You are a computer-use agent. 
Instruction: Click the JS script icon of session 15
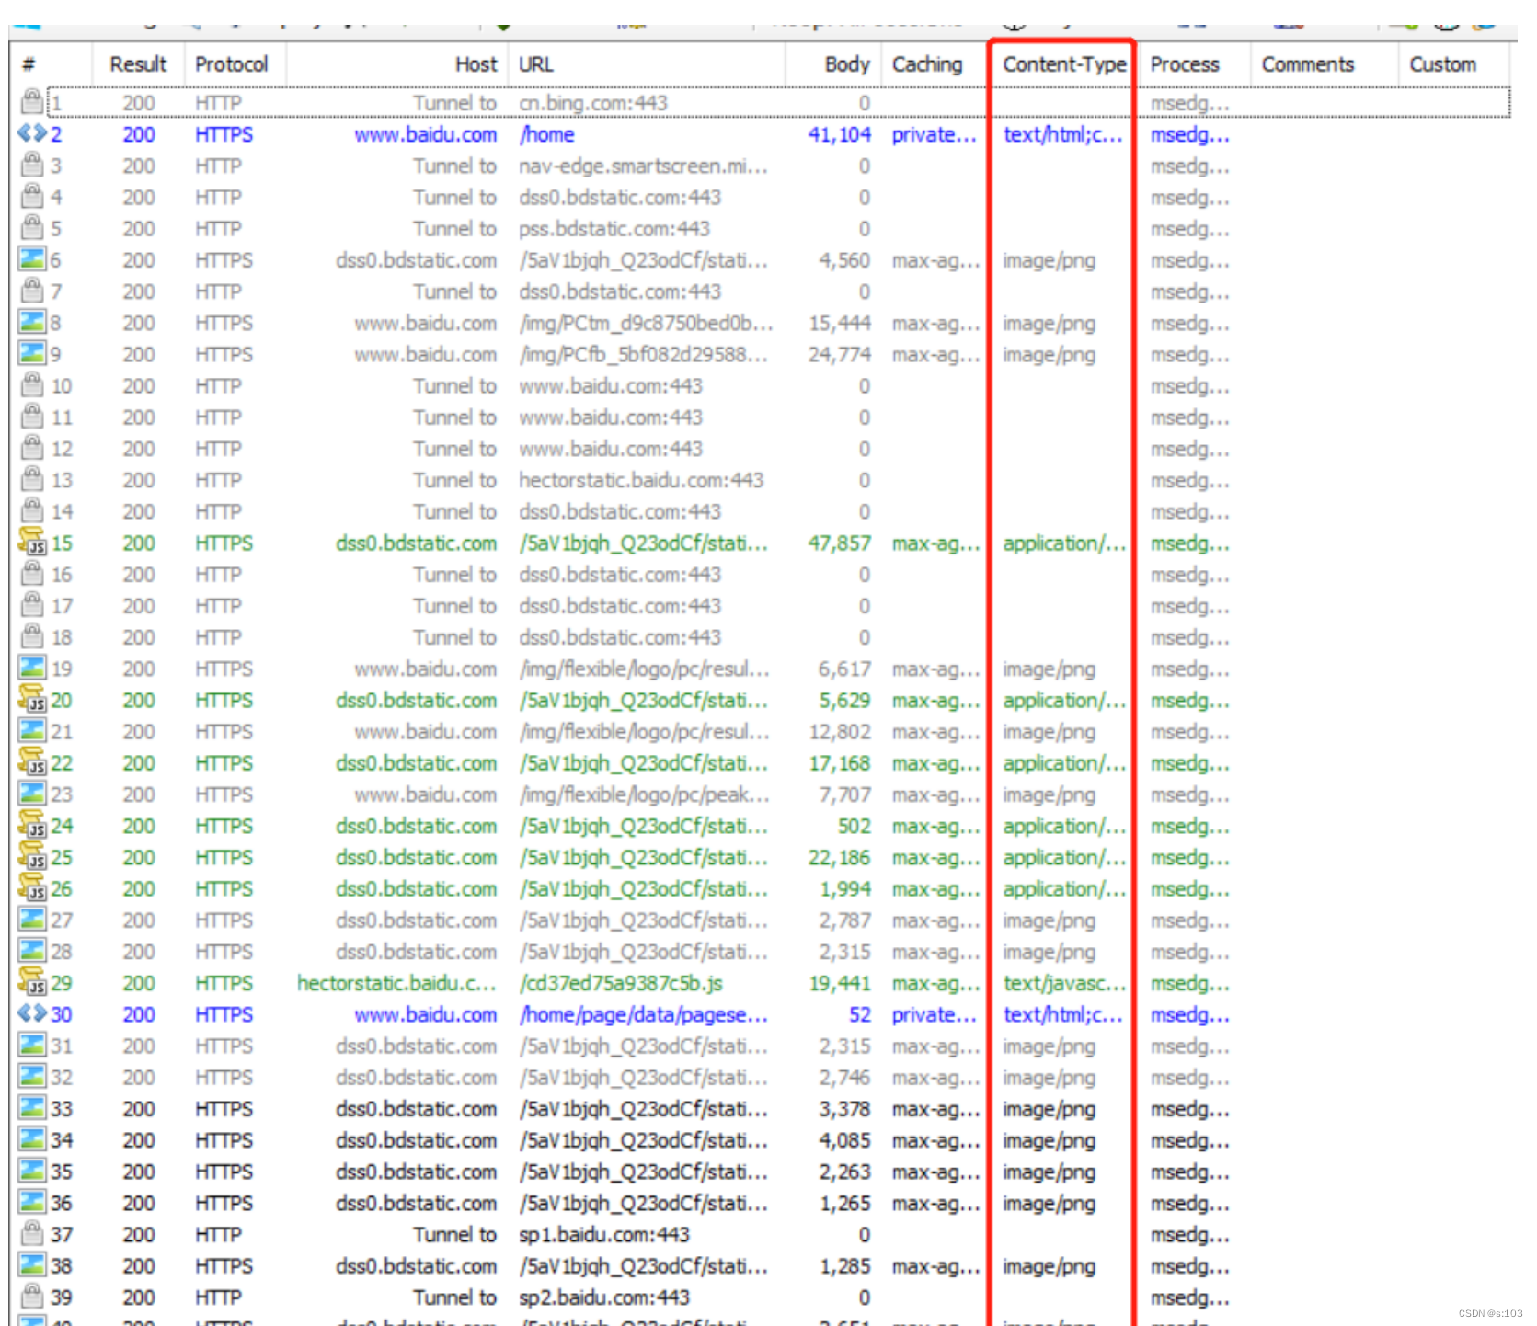[32, 542]
